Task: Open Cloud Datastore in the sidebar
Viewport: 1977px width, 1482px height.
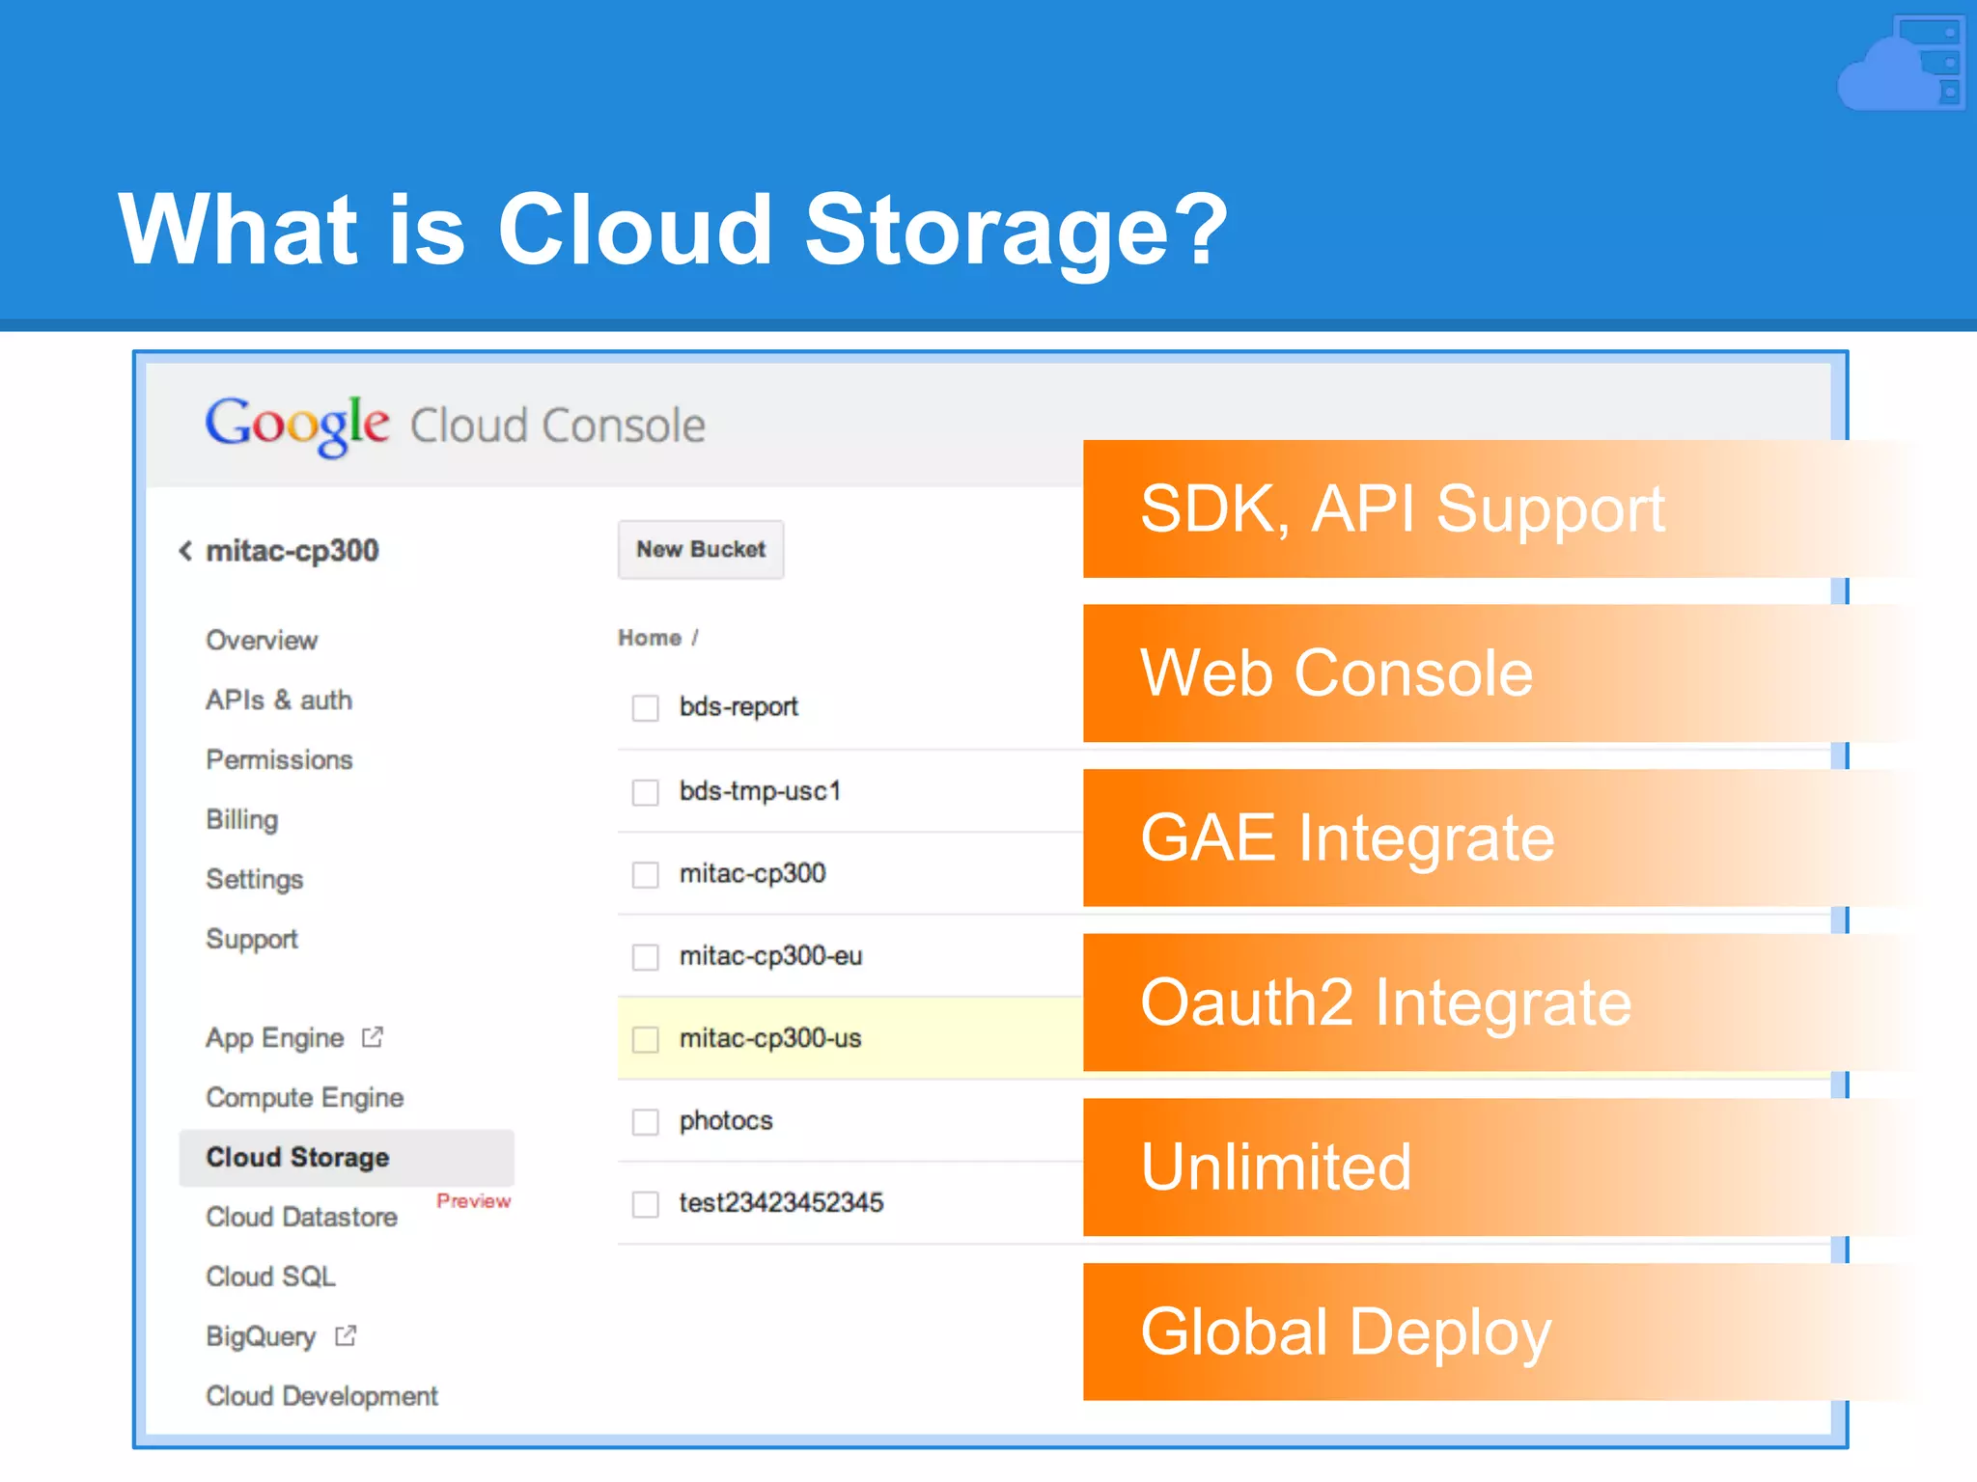Action: point(302,1218)
